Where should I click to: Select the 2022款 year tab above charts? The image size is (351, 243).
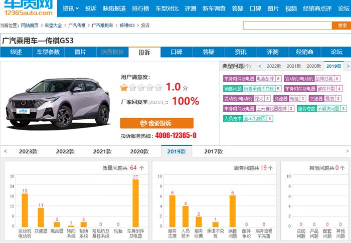coord(65,151)
